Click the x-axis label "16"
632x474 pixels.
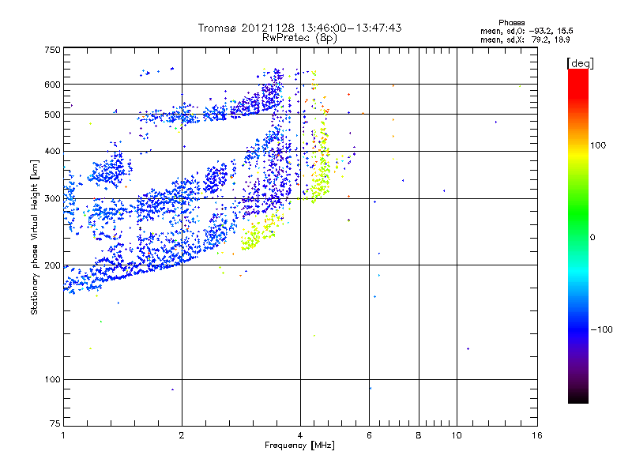(x=537, y=435)
